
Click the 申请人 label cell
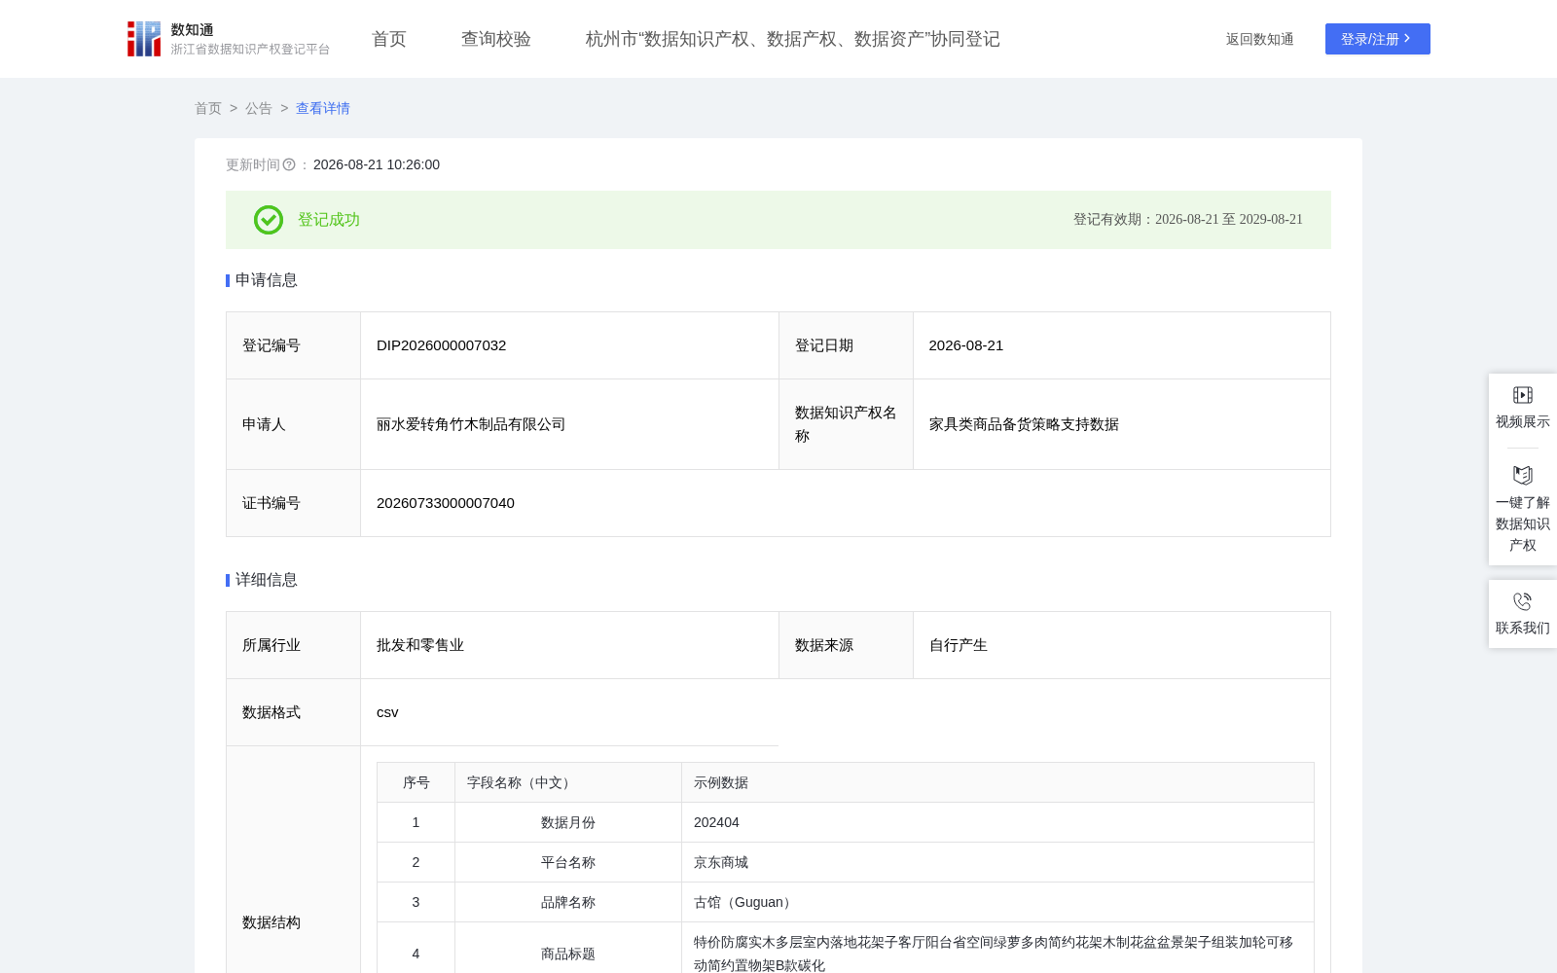[294, 424]
